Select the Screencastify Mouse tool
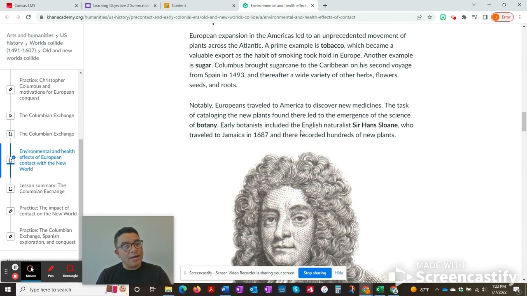 point(30,271)
